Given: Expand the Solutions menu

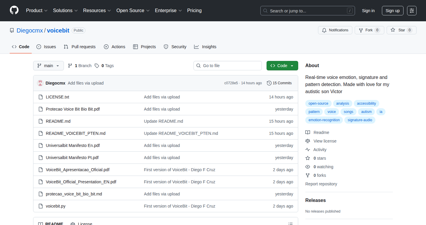Looking at the screenshot, I should click(x=65, y=11).
